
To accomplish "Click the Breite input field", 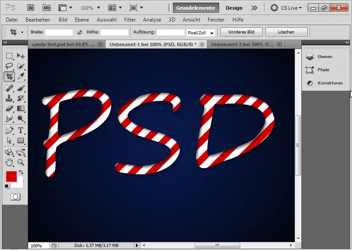I will coord(59,32).
